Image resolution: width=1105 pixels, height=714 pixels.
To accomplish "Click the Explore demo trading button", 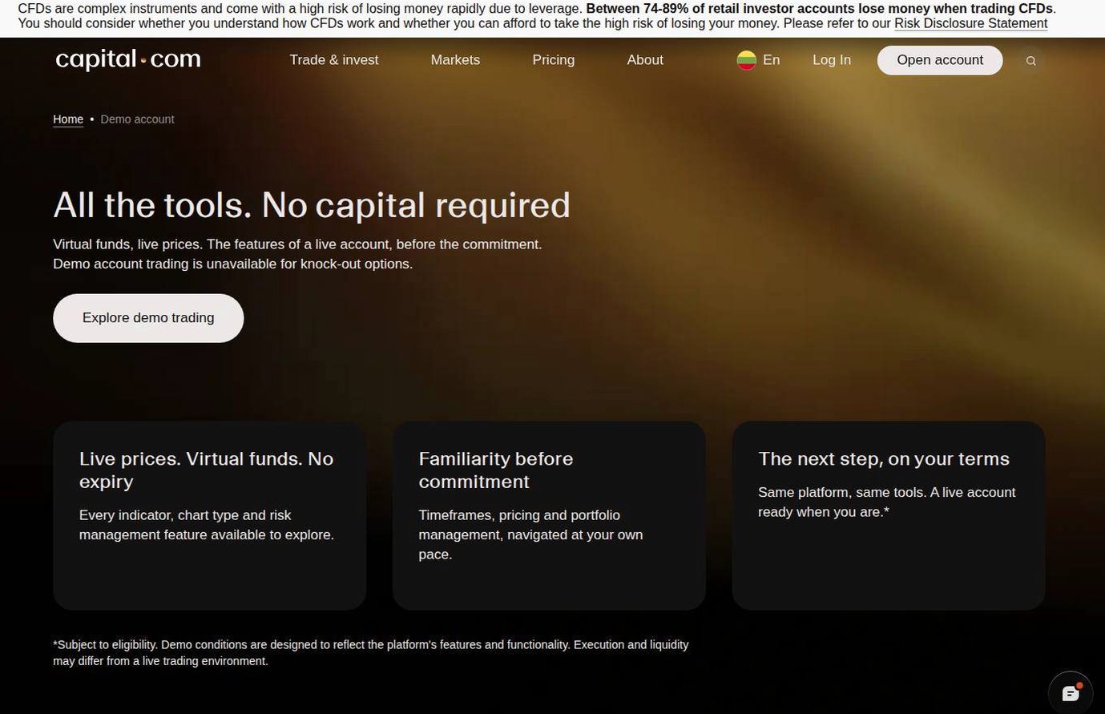I will (x=148, y=318).
